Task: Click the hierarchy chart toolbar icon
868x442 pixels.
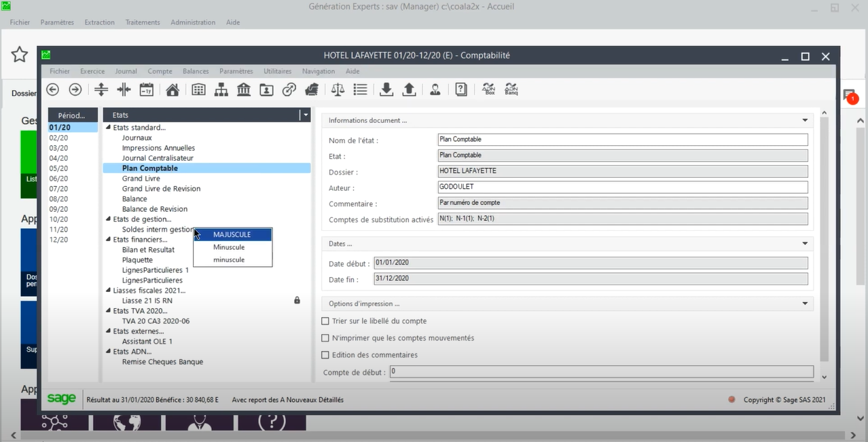Action: point(221,89)
